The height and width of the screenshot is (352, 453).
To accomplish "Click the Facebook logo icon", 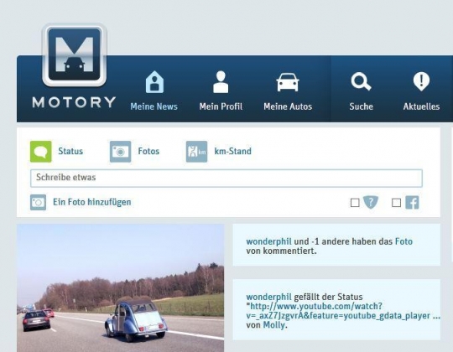I will [x=412, y=202].
